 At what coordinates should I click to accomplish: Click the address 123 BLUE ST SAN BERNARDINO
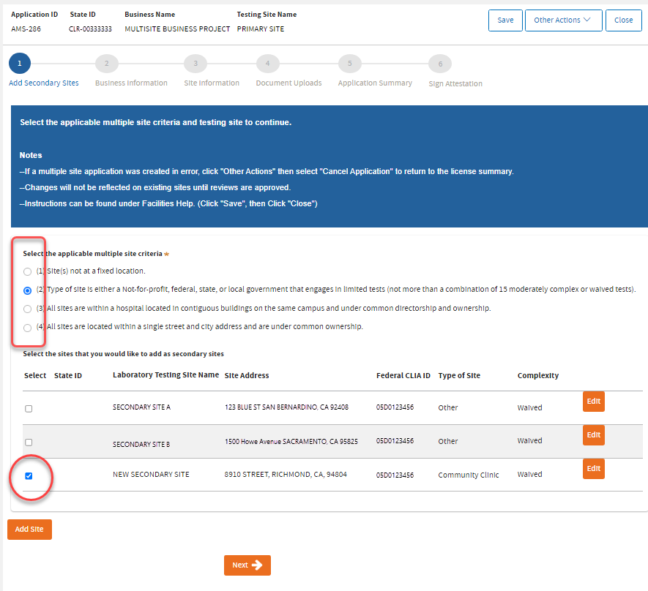pyautogui.click(x=286, y=407)
